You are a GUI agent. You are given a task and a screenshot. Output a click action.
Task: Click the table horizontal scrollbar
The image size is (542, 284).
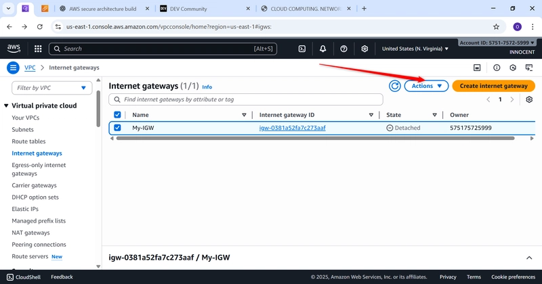pos(315,139)
